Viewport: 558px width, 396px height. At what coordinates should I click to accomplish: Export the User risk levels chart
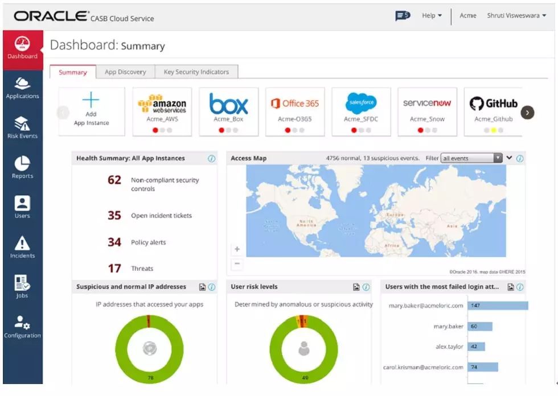pos(356,287)
